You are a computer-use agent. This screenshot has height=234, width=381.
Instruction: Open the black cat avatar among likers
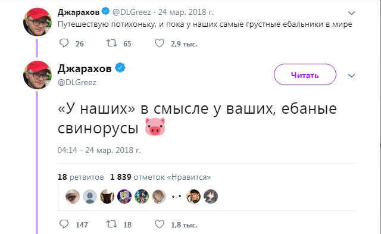(107, 196)
